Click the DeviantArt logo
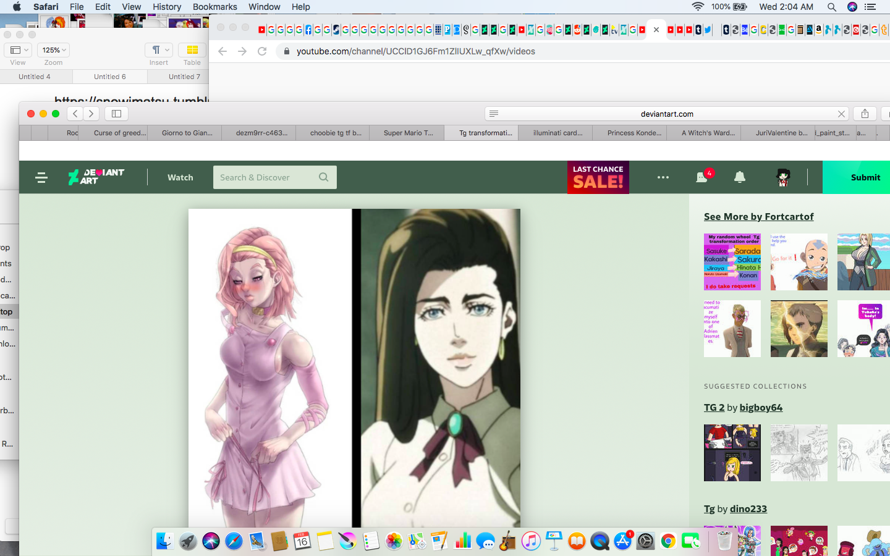The height and width of the screenshot is (556, 890). (96, 177)
